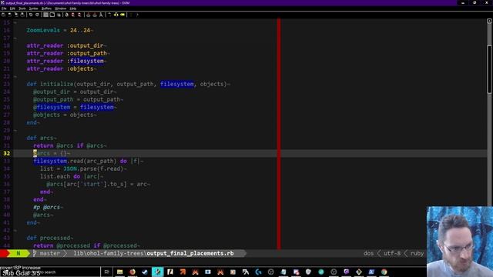Click the initialize method name on line 23
Viewport: 493px width, 277px height.
point(56,84)
